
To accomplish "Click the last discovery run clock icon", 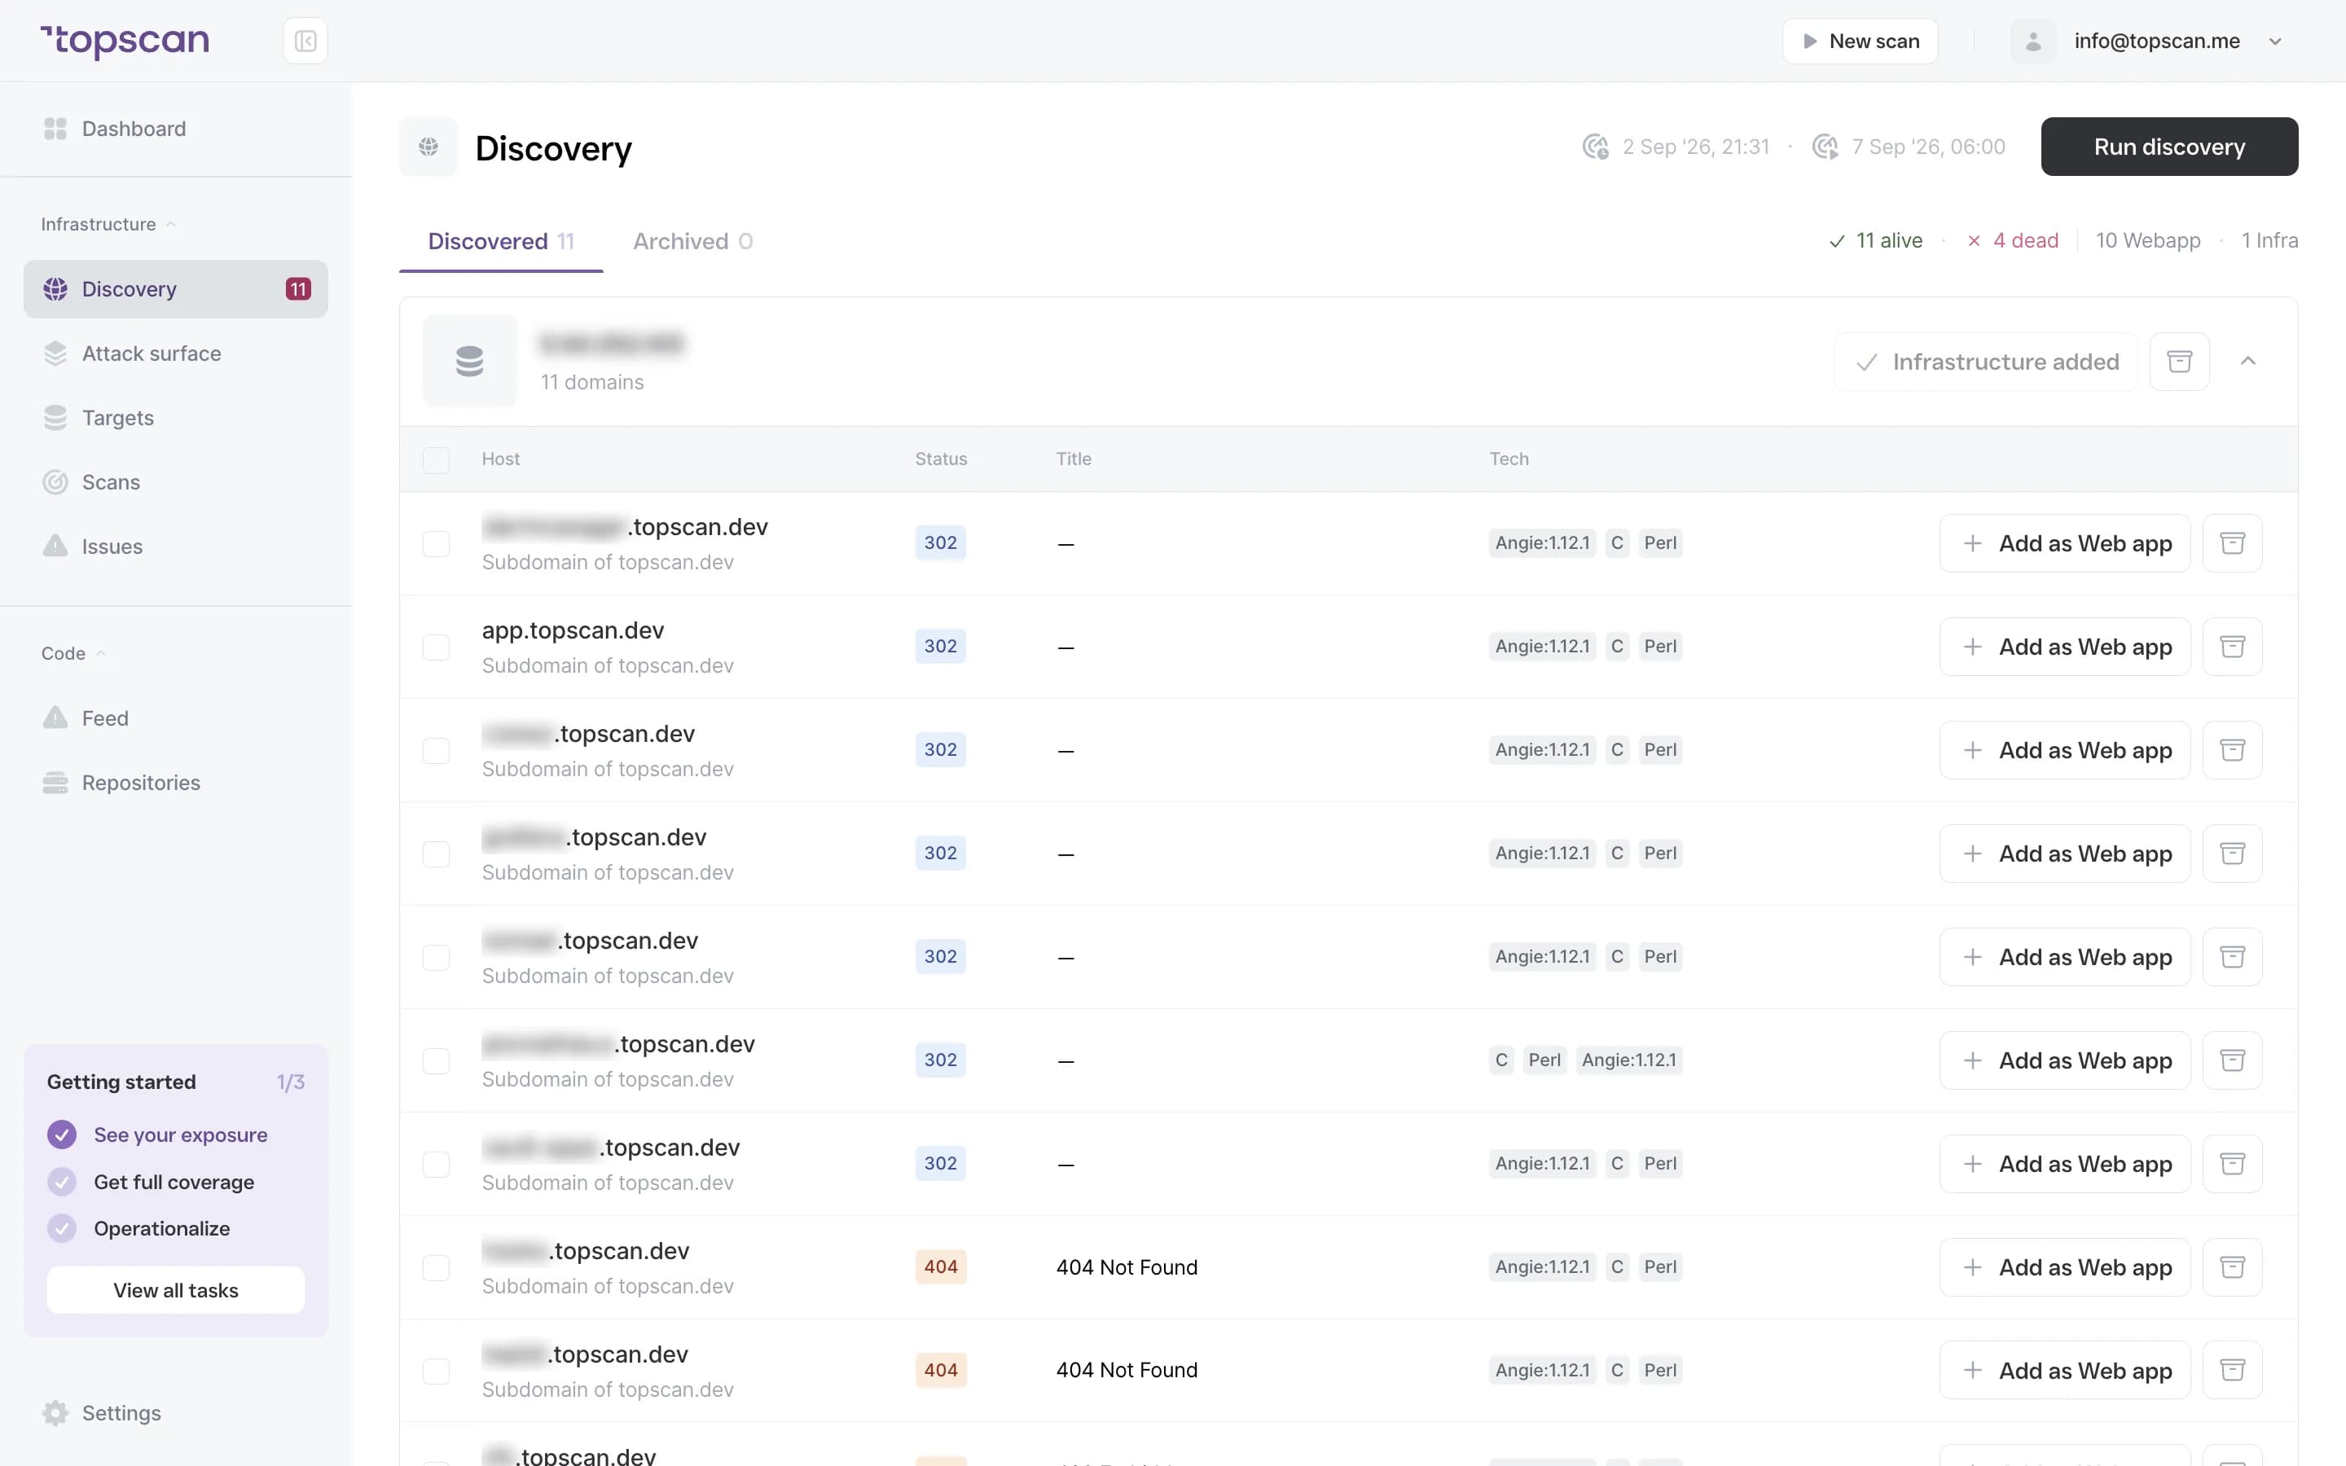I will [1595, 147].
